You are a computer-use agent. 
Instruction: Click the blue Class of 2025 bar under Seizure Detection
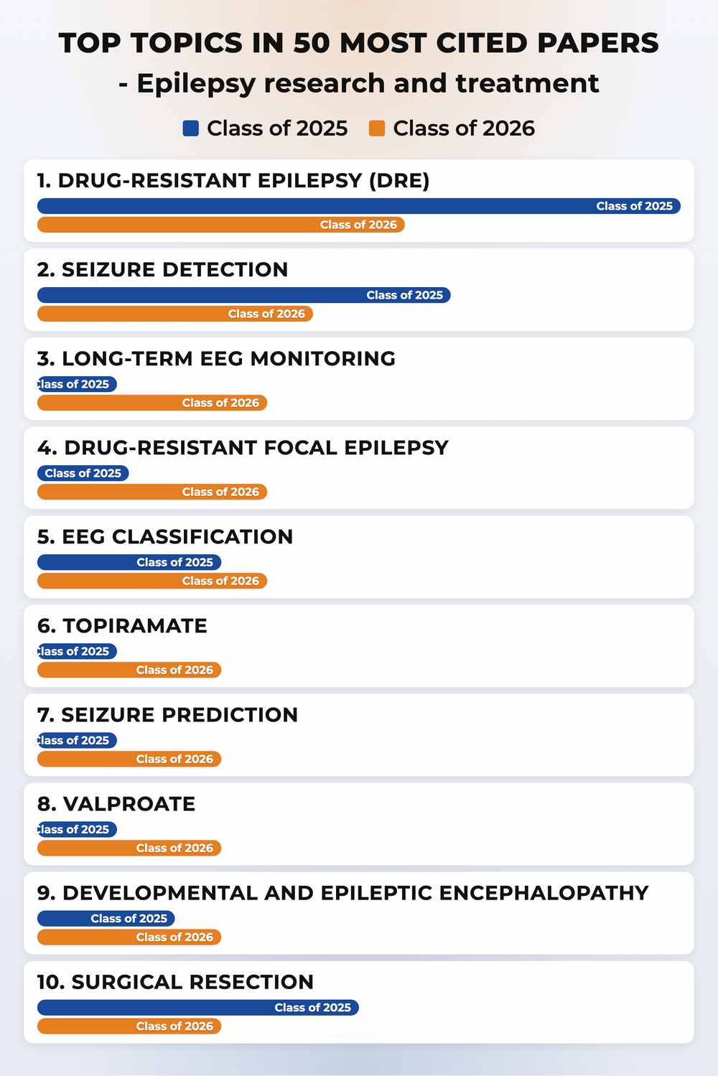(244, 295)
